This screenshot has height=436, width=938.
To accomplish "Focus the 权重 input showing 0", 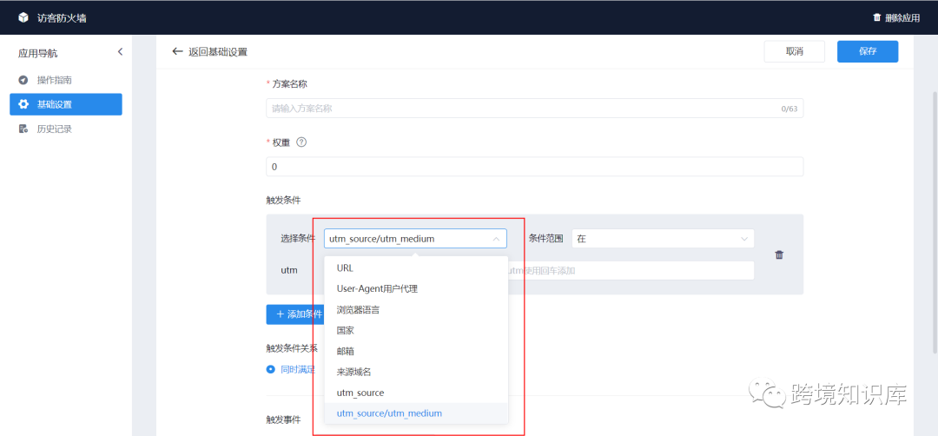I will tap(535, 167).
